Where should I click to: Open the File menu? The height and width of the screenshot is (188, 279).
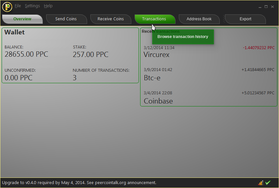click(x=18, y=6)
